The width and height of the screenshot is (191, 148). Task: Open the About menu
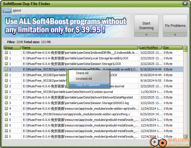(17, 11)
